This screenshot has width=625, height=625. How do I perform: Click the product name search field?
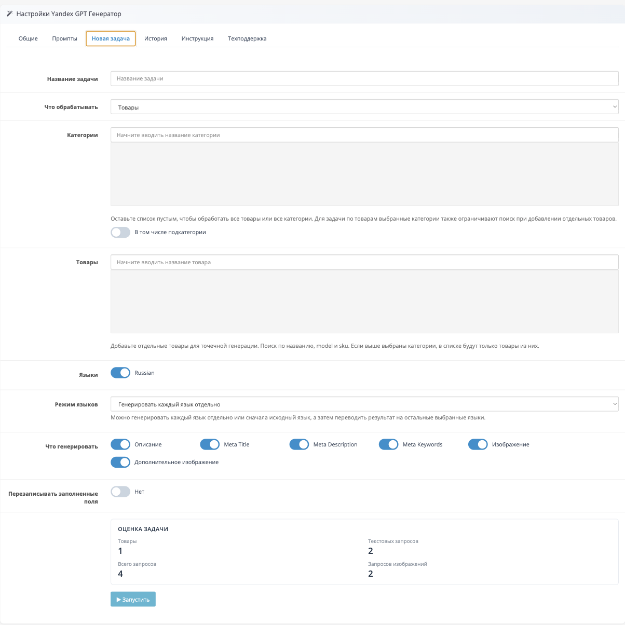click(x=364, y=262)
